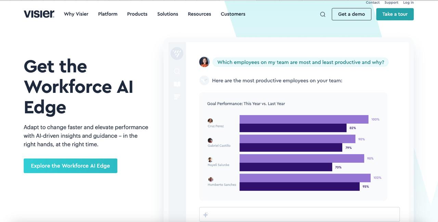The image size is (438, 222).
Task: Click the '95%' value label
Action: tap(366, 186)
